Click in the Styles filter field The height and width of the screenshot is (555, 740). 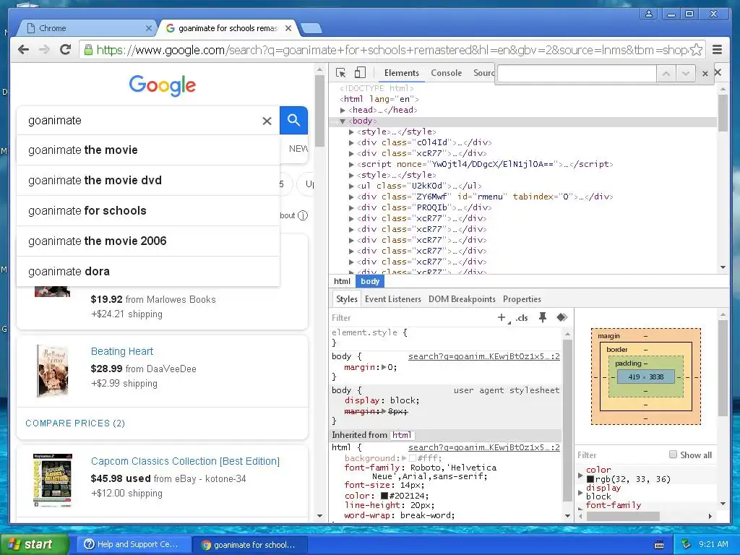tap(410, 318)
